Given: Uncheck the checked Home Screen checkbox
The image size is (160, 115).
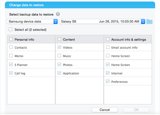Looking at the screenshot, I should (x=108, y=64).
